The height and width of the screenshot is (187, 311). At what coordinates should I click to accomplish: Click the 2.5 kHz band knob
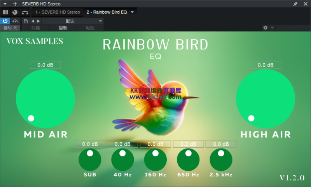pyautogui.click(x=221, y=160)
